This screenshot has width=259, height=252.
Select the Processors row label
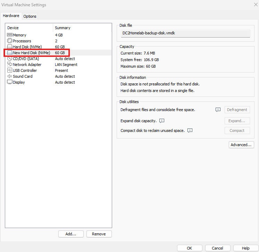coord(22,41)
